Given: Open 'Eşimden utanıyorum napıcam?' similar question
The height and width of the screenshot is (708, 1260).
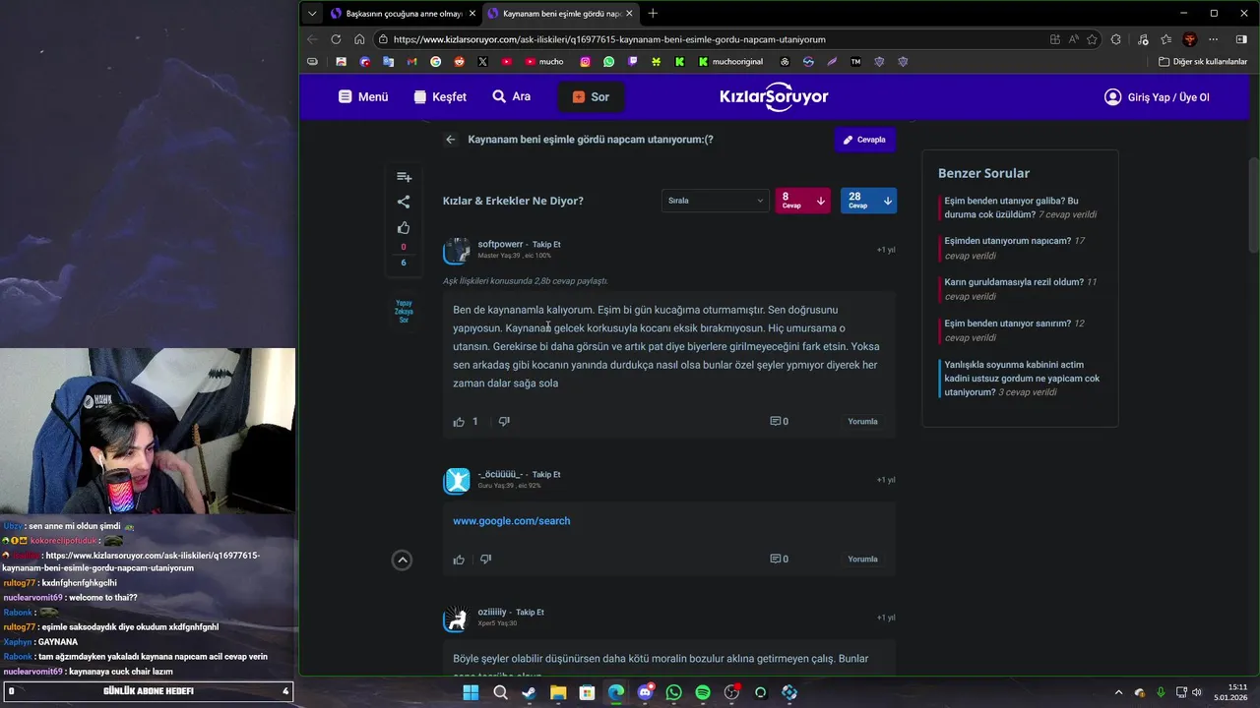Looking at the screenshot, I should [1014, 248].
